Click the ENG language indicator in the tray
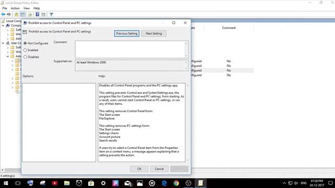The height and width of the screenshot is (188, 335). 304,183
